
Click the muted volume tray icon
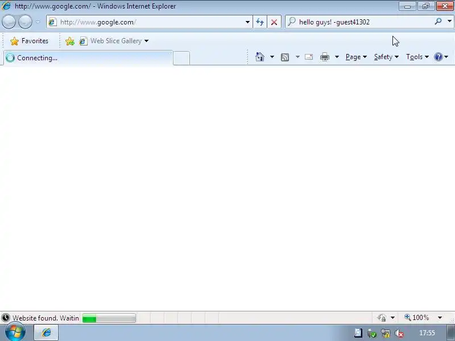(x=399, y=333)
